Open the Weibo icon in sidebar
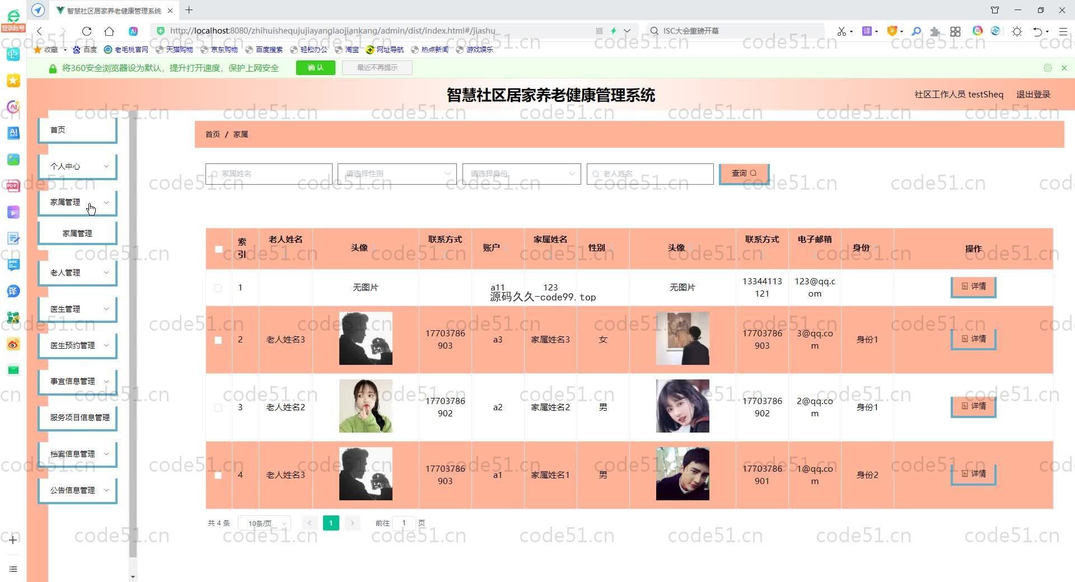This screenshot has width=1075, height=582. tap(13, 344)
